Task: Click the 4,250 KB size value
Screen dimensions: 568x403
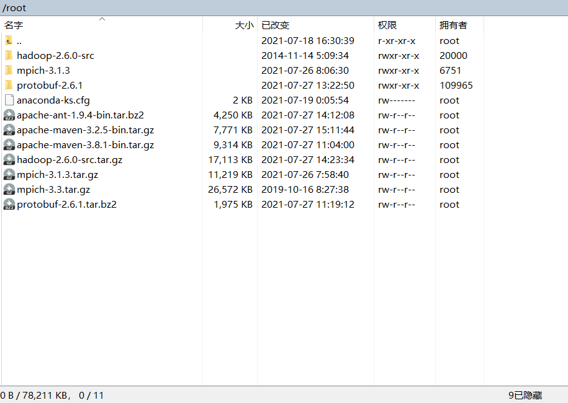Action: pyautogui.click(x=233, y=115)
